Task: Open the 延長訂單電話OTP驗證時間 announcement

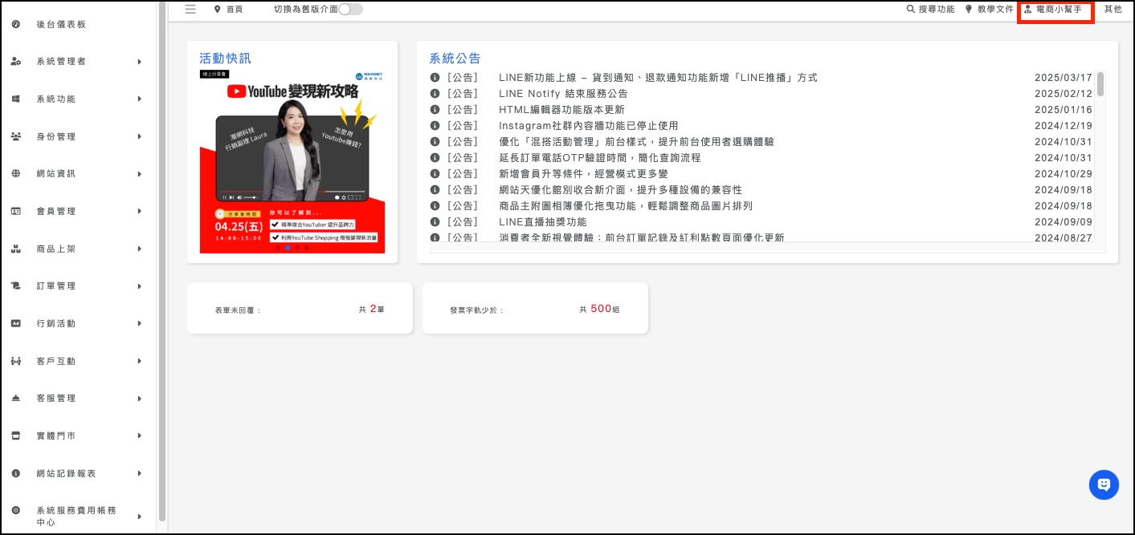Action: [x=600, y=158]
